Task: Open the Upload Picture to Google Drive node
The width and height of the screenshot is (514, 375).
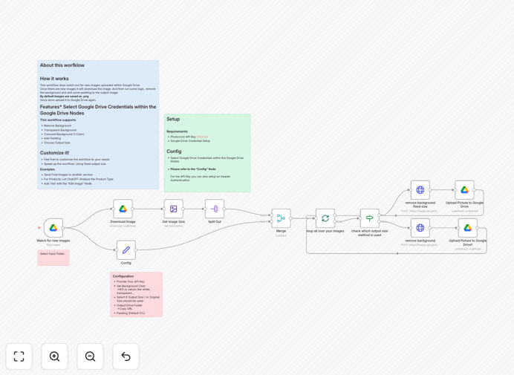Action: pyautogui.click(x=464, y=190)
